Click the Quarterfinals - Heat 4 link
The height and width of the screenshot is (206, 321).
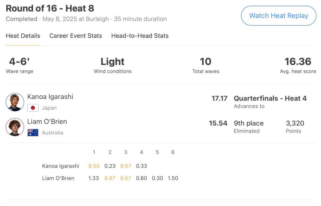click(270, 98)
